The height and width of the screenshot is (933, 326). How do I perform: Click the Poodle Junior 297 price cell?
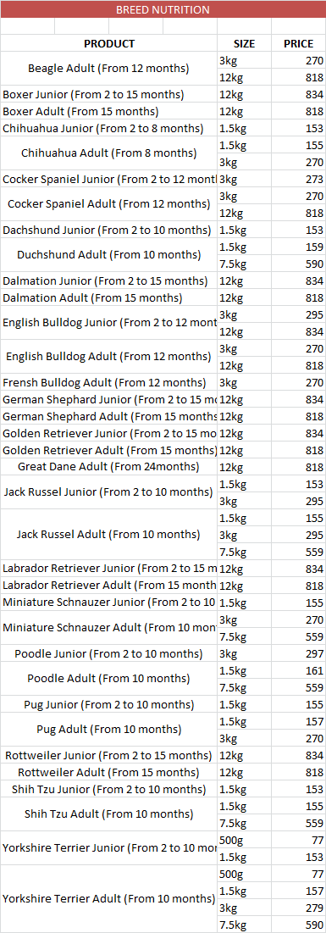point(299,654)
